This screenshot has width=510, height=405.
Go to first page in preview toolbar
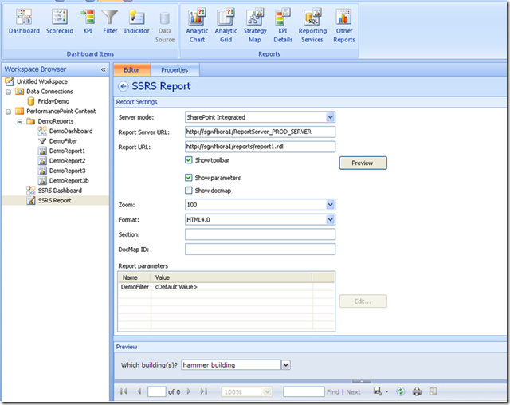[x=124, y=391]
